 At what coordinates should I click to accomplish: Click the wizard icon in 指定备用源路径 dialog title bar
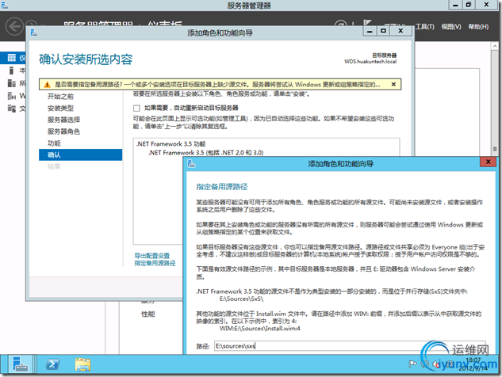coord(191,164)
